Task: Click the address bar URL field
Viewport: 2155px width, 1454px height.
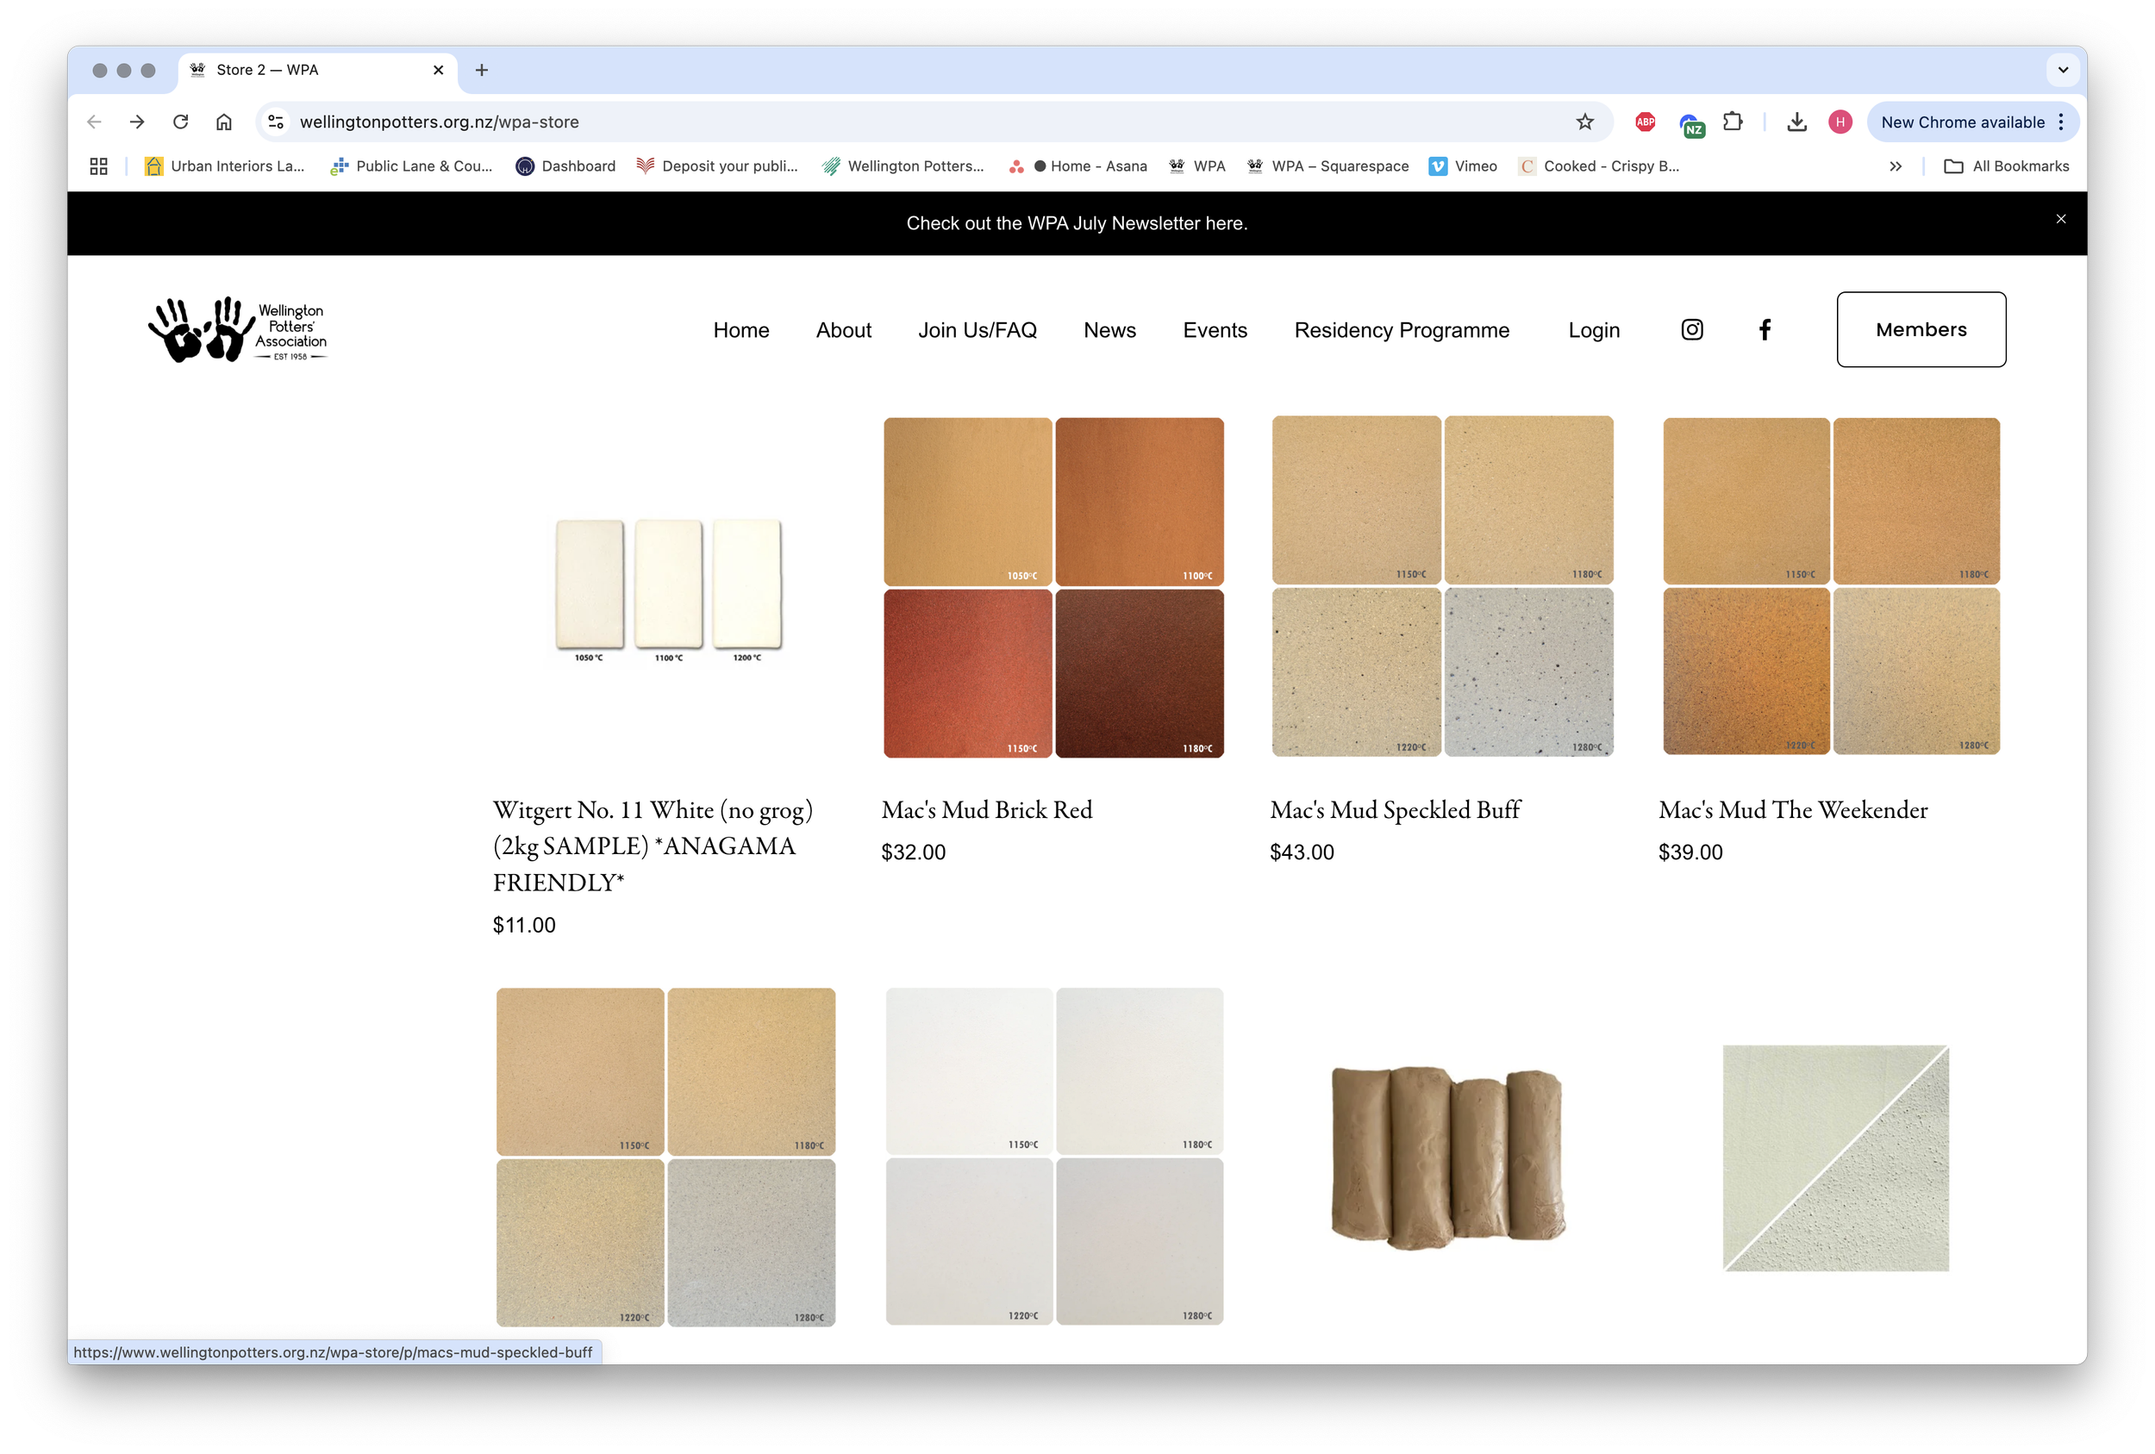Action: click(834, 122)
